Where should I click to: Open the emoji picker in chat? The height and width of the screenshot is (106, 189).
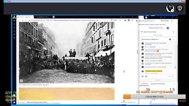point(143,76)
